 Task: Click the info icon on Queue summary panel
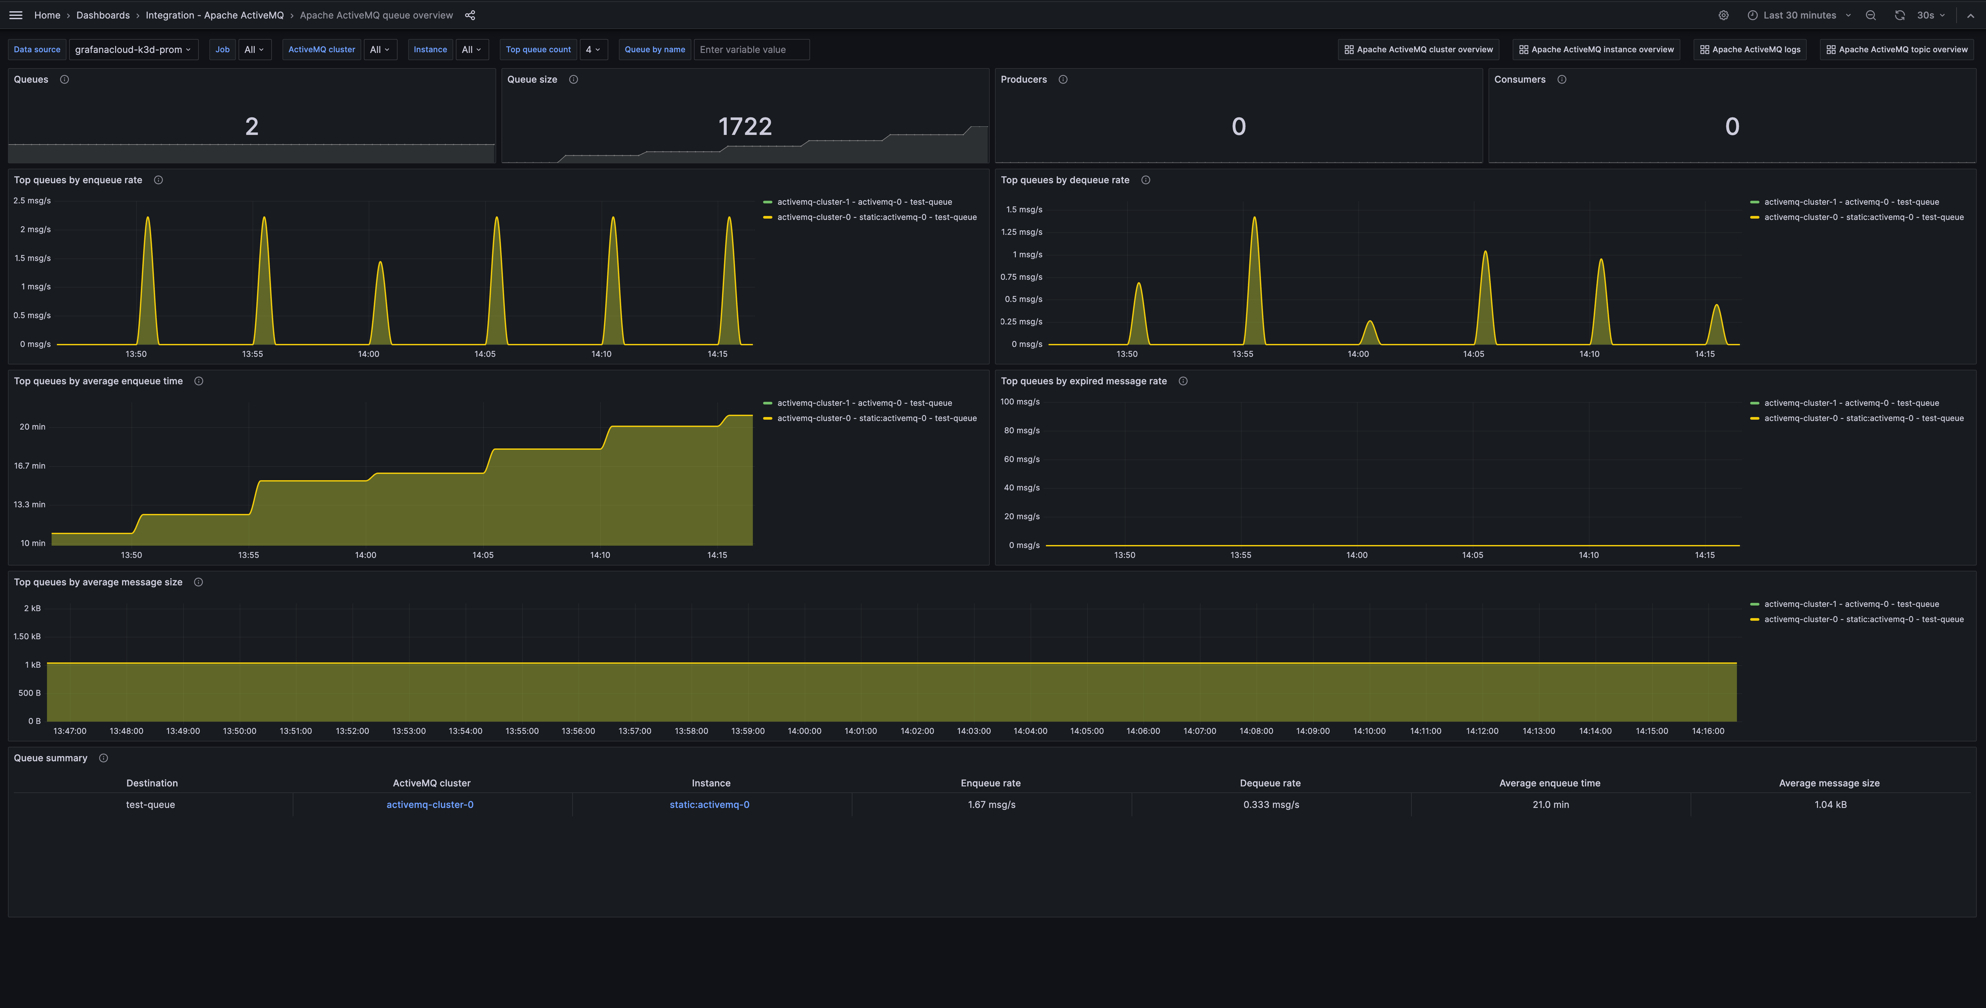(103, 758)
